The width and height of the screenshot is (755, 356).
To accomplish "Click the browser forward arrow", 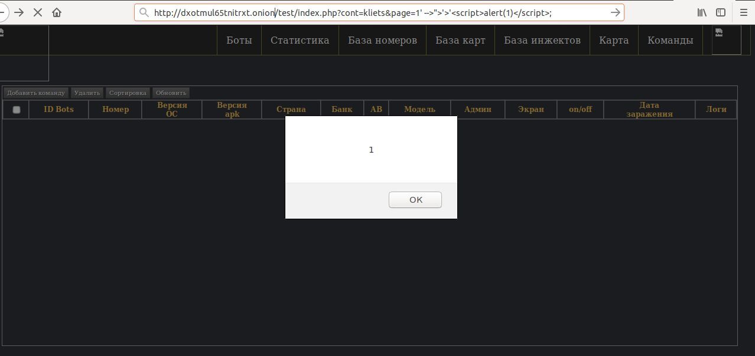I will point(19,12).
